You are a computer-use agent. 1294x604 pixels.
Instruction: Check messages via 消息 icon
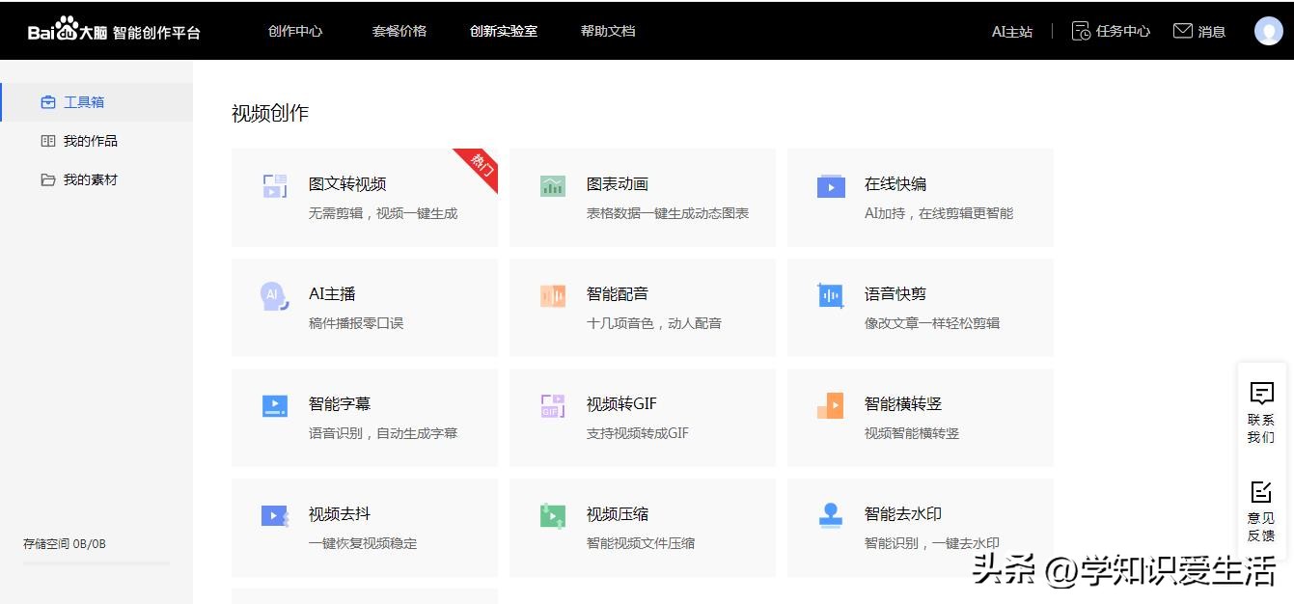coord(1199,30)
